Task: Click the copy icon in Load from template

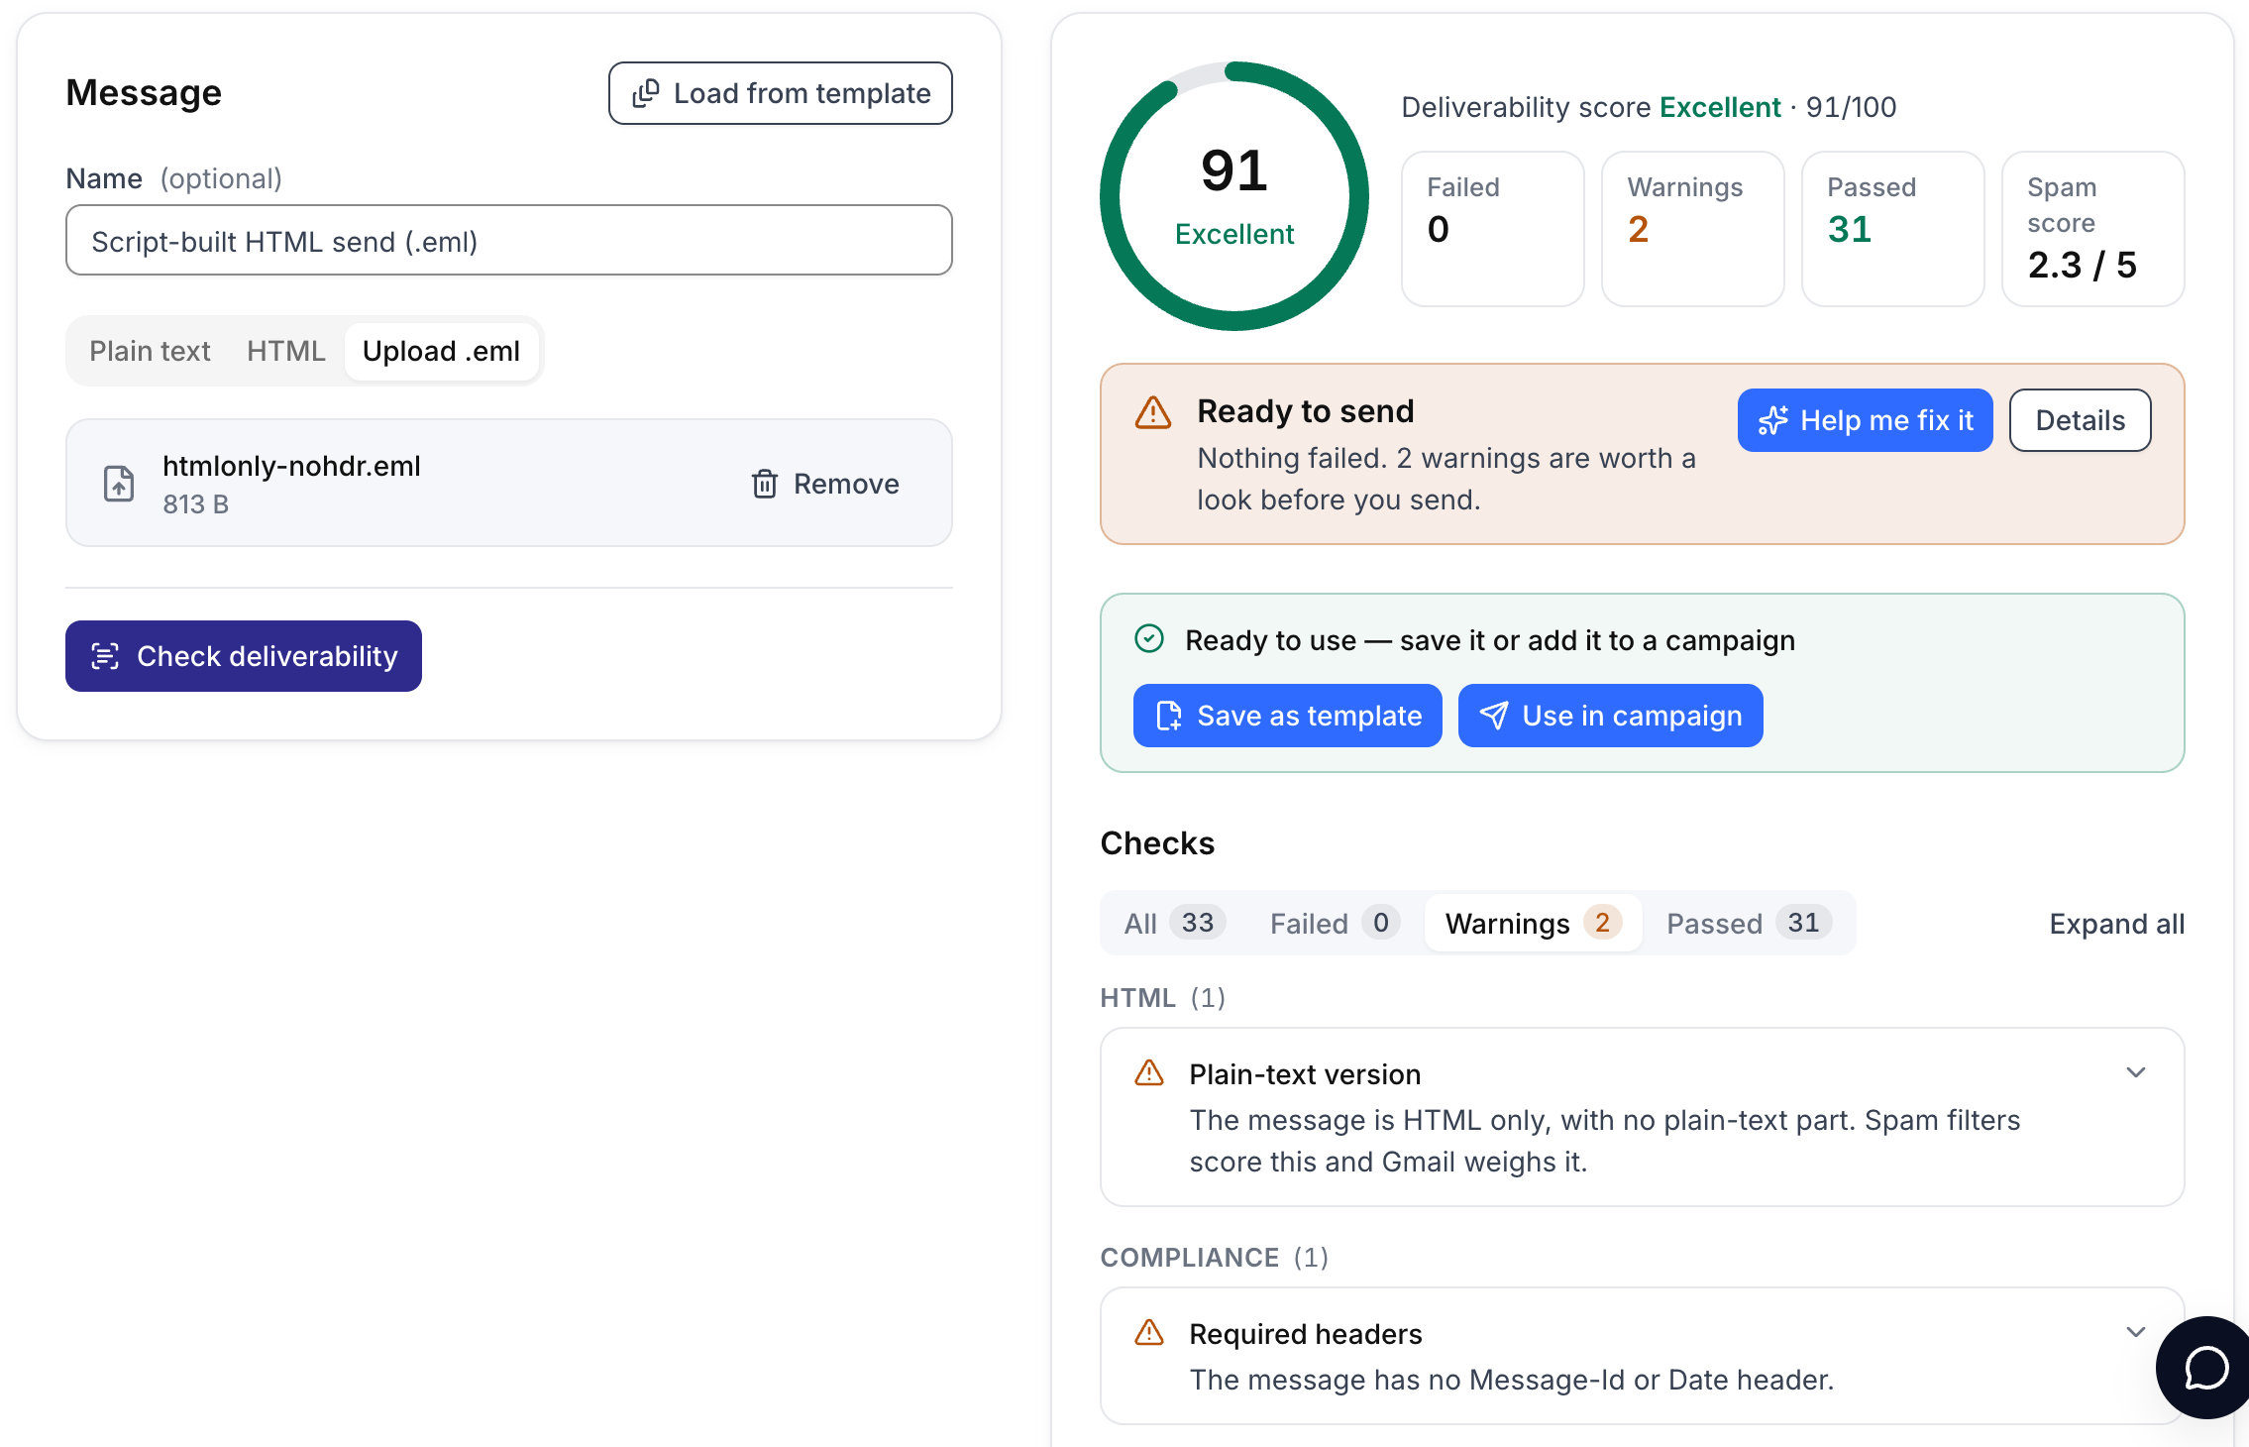Action: click(x=646, y=93)
